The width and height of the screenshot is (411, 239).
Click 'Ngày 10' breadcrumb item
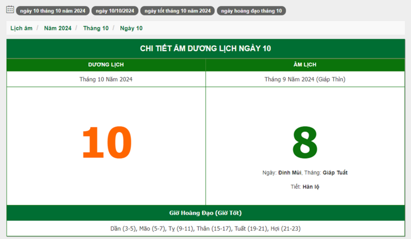pyautogui.click(x=131, y=28)
